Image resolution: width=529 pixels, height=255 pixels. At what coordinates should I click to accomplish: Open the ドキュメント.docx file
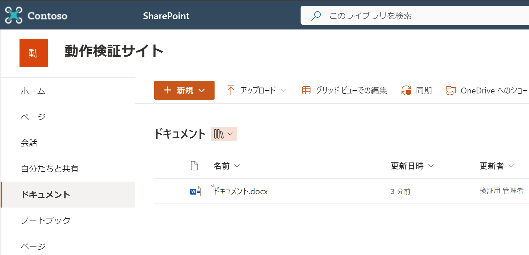pyautogui.click(x=241, y=191)
